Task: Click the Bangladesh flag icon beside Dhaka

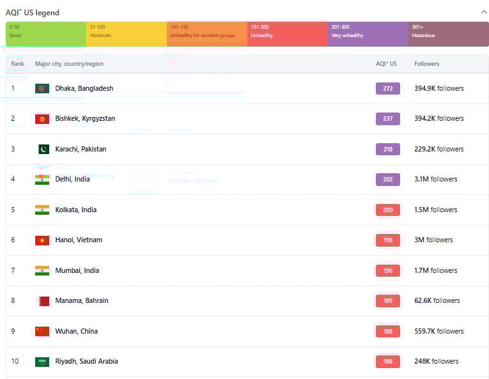Action: [x=42, y=88]
